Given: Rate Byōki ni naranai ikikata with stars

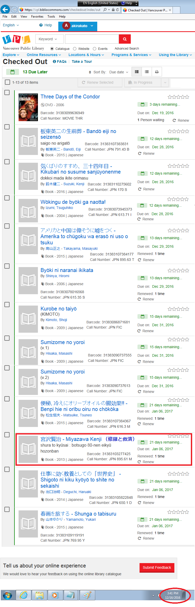Looking at the screenshot, I should (178, 270).
